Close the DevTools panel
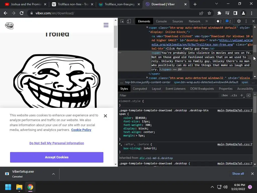The height and width of the screenshot is (193, 257). click(x=253, y=21)
